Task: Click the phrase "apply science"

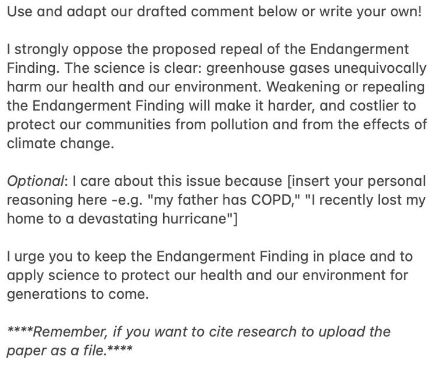Action: pyautogui.click(x=47, y=275)
